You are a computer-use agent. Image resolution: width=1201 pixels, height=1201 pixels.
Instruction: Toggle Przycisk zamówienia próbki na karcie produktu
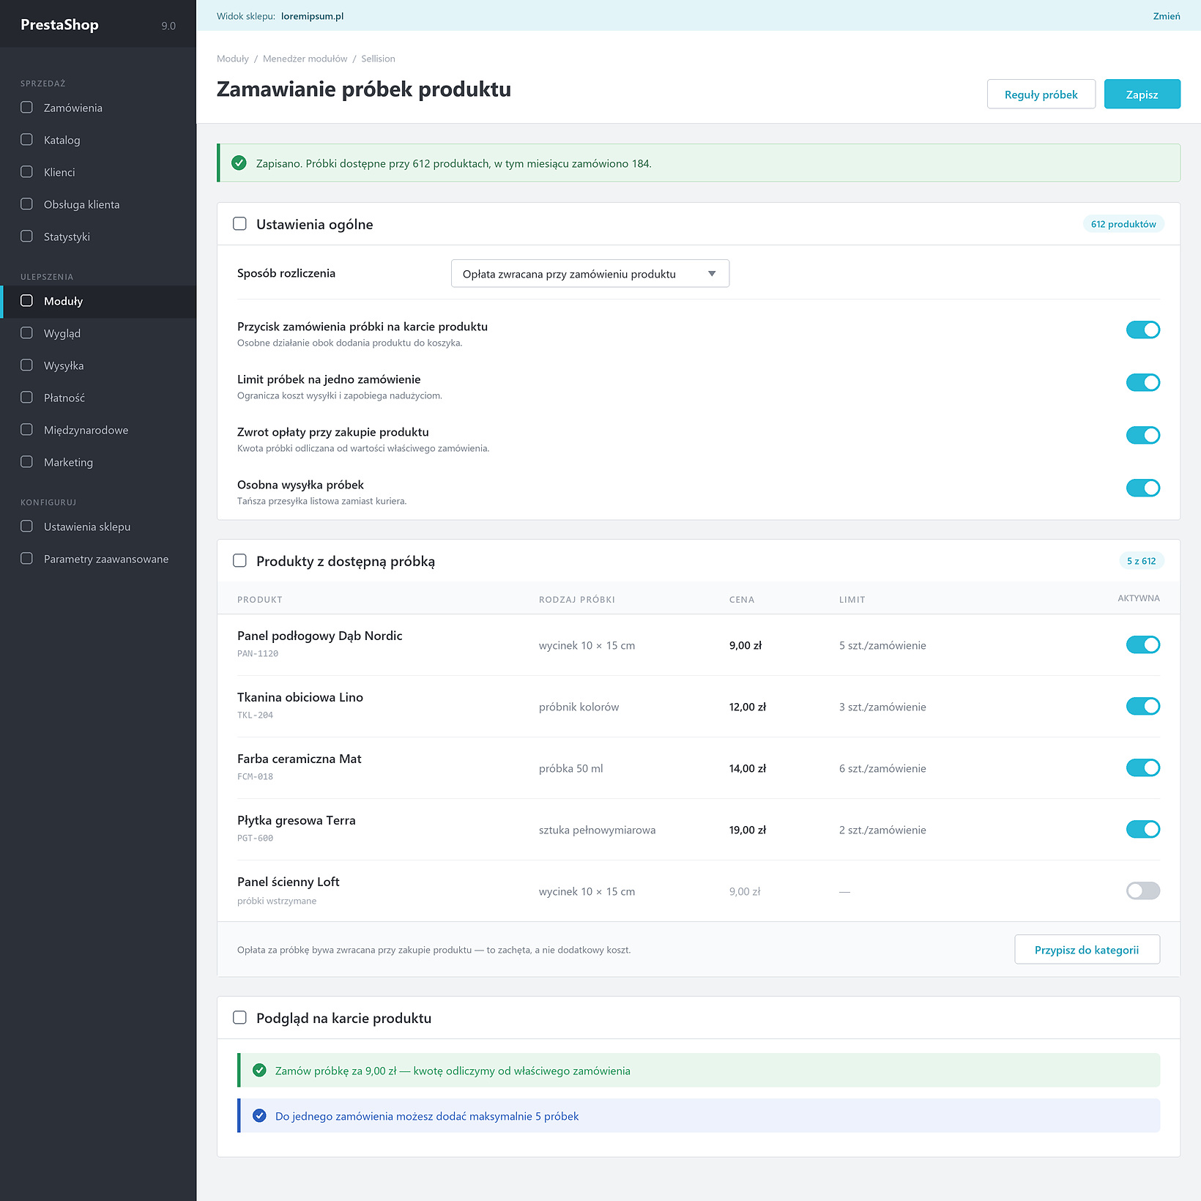[x=1142, y=330]
